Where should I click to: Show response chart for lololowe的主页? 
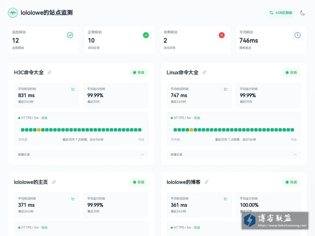pos(73,199)
